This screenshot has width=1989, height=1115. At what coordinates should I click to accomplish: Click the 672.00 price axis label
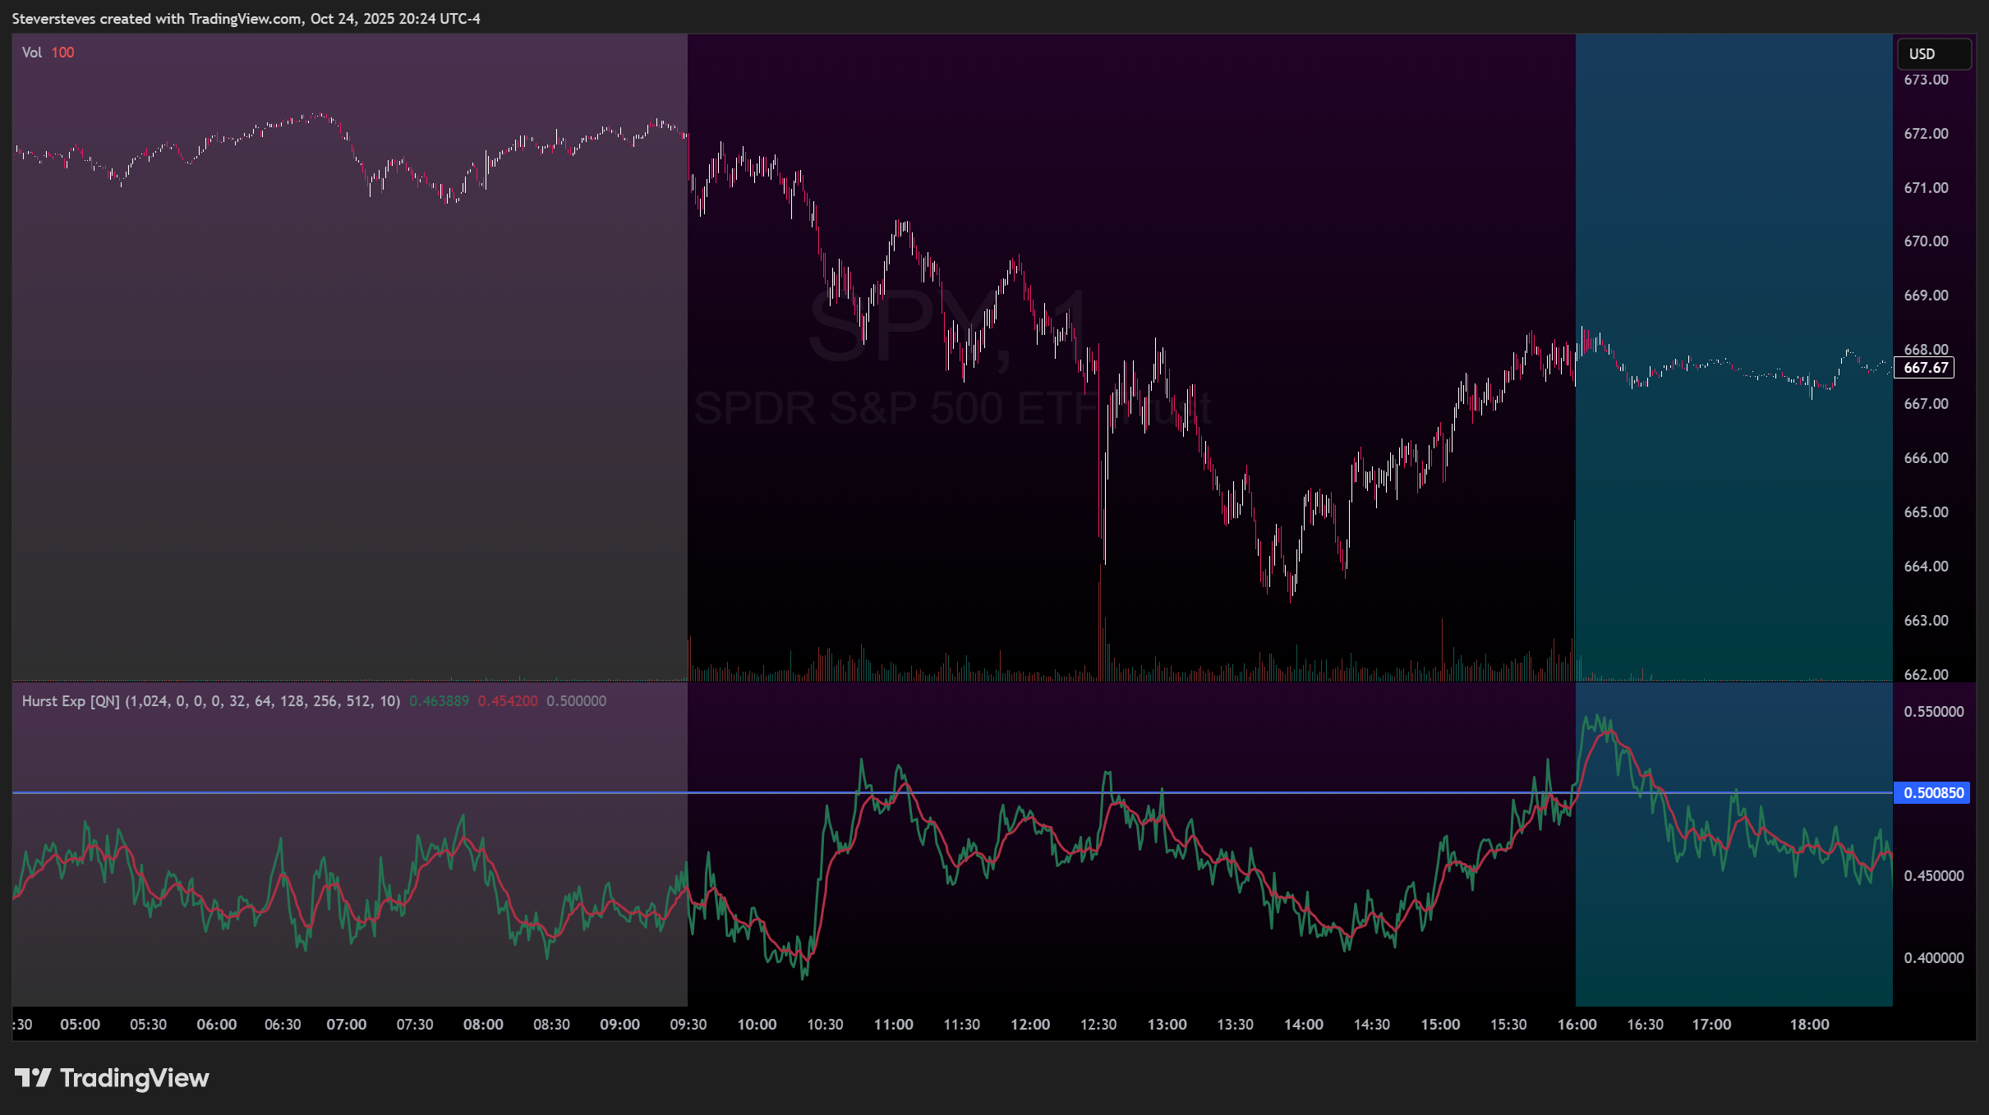click(1926, 134)
